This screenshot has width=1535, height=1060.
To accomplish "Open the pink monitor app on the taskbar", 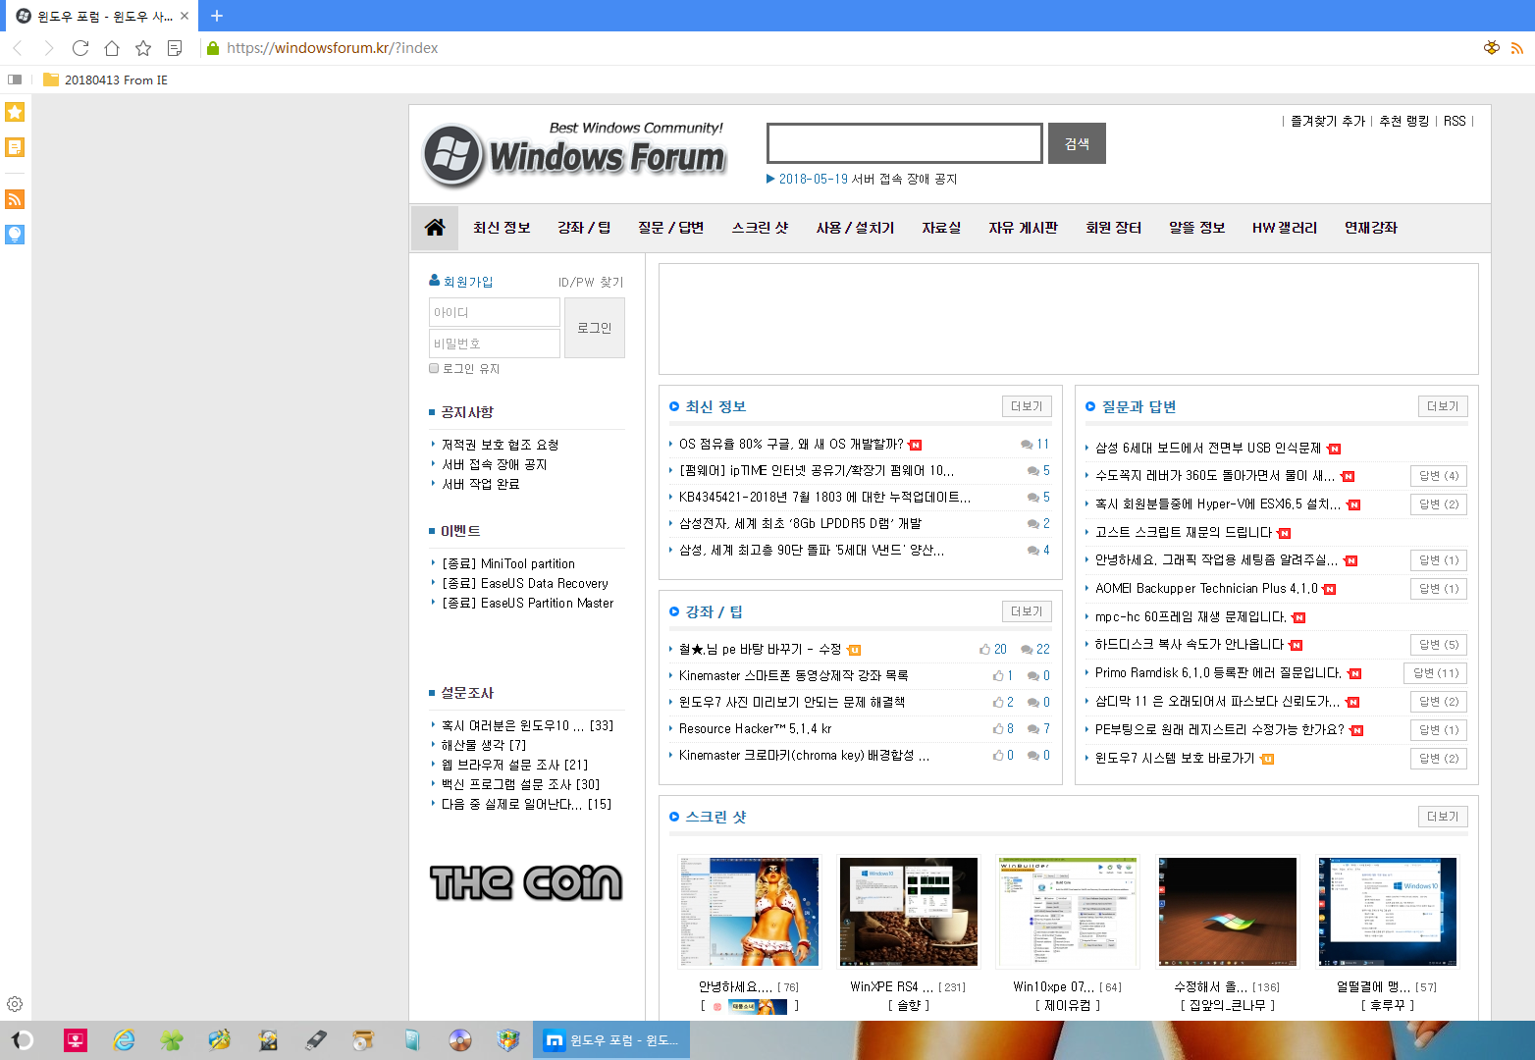I will click(76, 1040).
